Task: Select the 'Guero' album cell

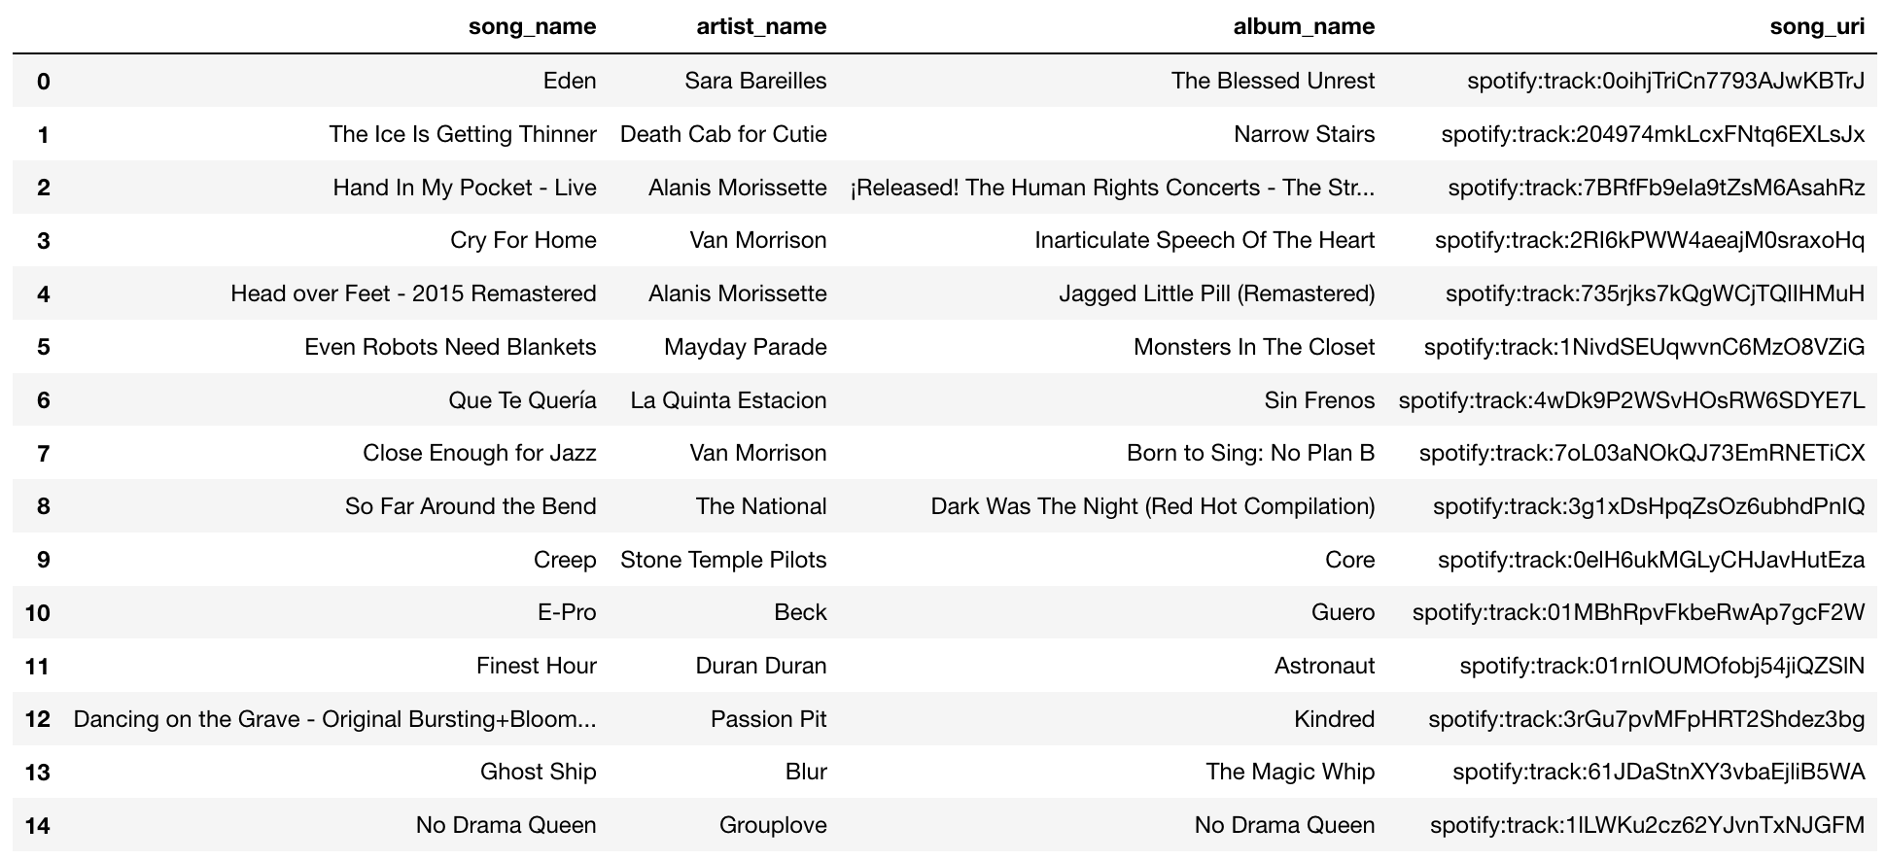Action: tap(1343, 612)
